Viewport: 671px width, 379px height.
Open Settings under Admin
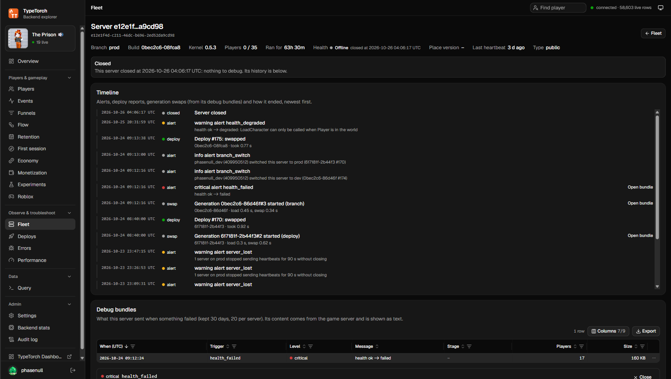click(40, 316)
